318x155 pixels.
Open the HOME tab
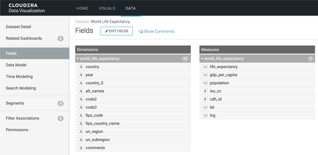(x=82, y=8)
